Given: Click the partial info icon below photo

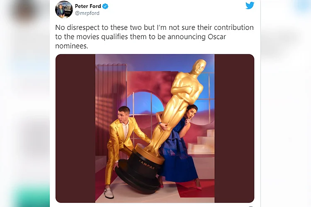Looking at the screenshot, I should click(251, 206).
